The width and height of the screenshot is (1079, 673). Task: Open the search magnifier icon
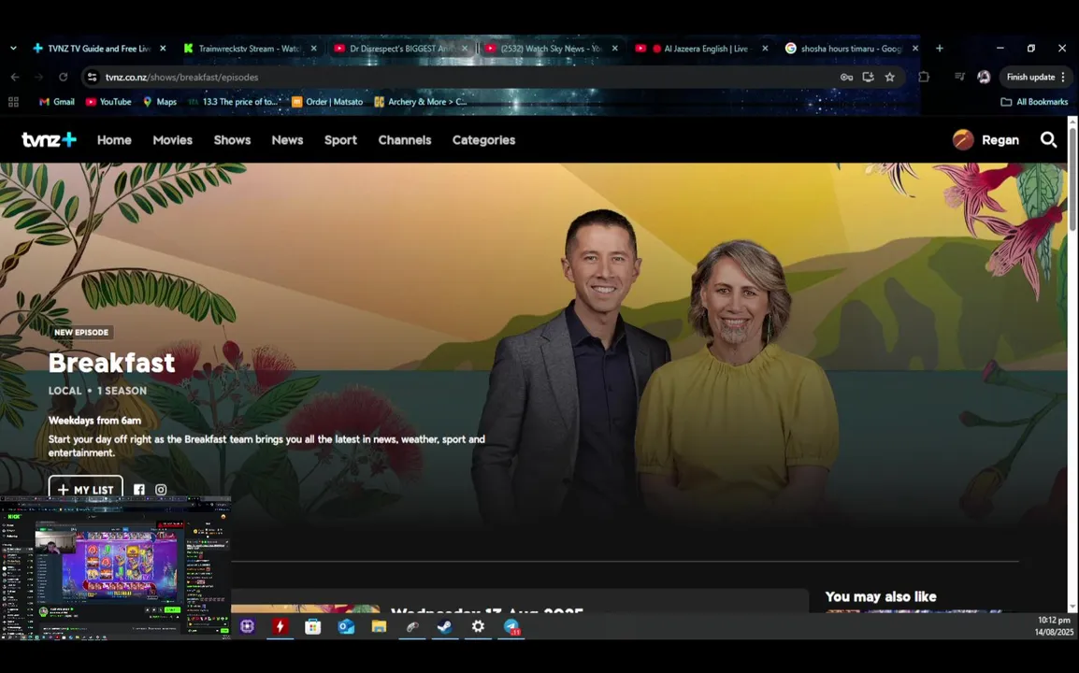click(1048, 139)
